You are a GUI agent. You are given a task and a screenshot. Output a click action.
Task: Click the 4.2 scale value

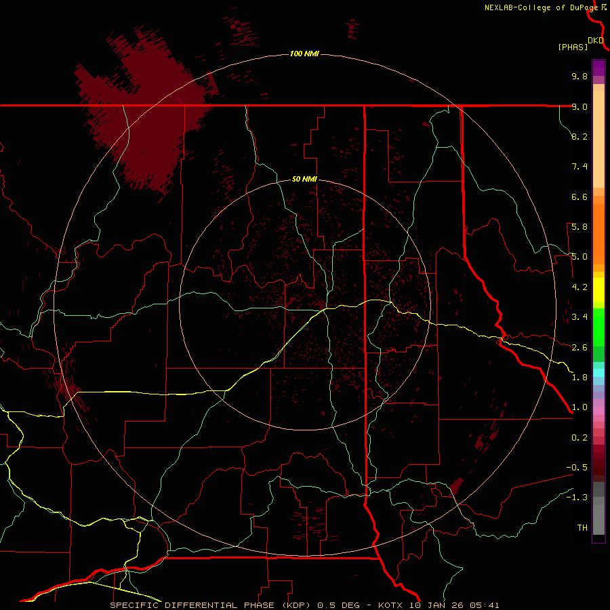click(579, 287)
